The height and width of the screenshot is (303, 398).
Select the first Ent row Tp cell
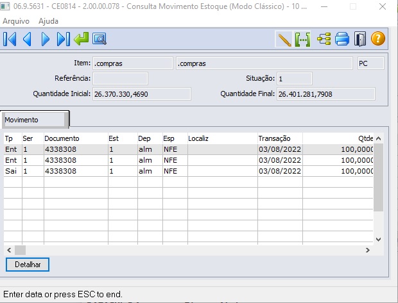(x=13, y=149)
